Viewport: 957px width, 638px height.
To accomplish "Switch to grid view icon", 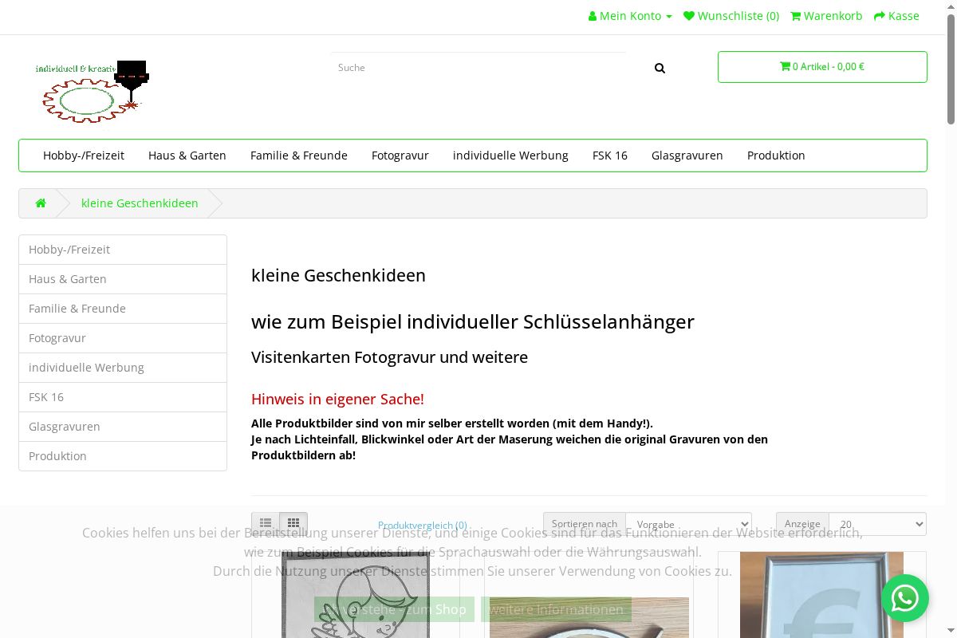I will (x=293, y=523).
